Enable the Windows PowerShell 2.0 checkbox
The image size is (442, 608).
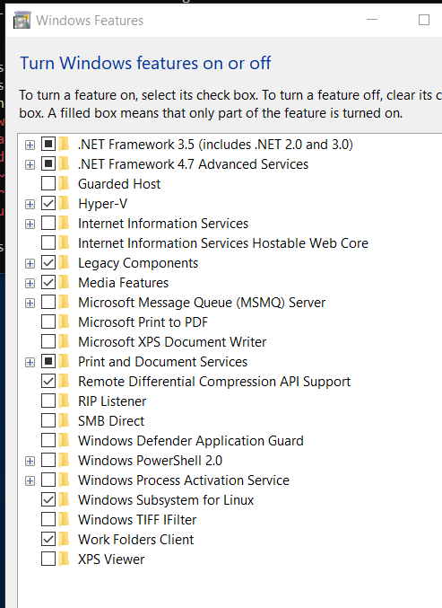[48, 460]
